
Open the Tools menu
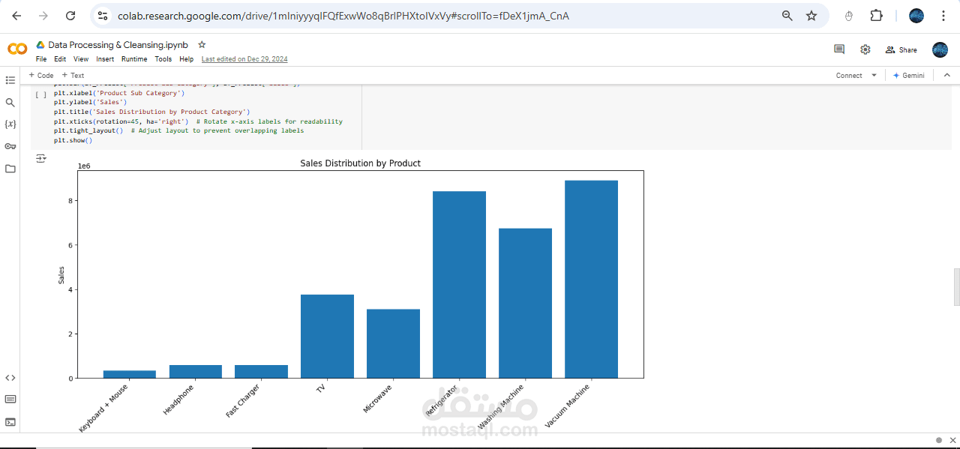coord(163,59)
